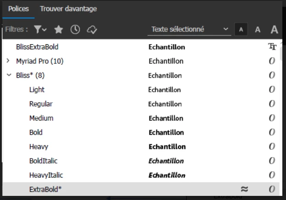Screen dimensions: 286x200
Task: Show recently added fonts clock filter
Action: click(x=75, y=29)
